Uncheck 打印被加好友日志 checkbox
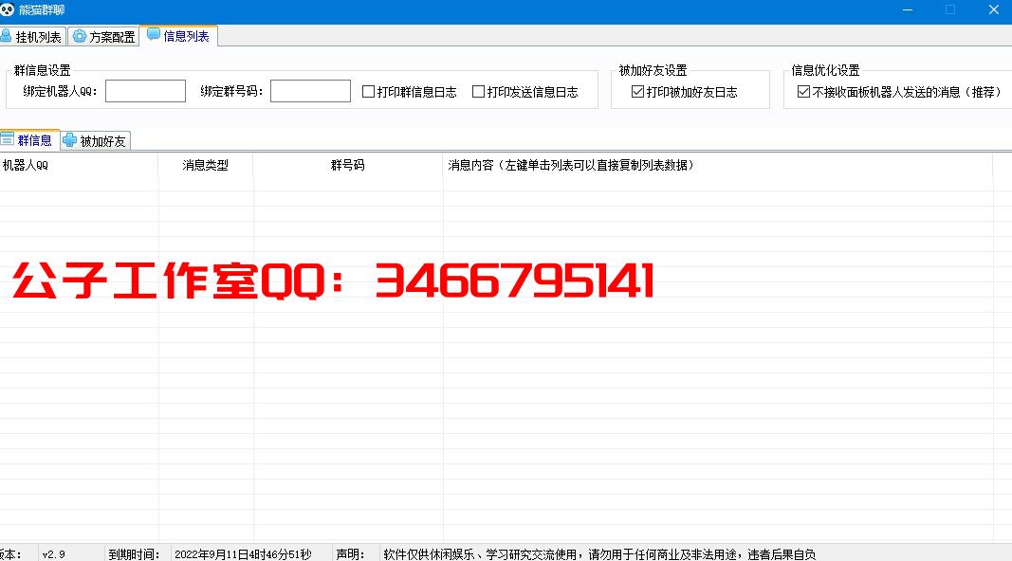 point(637,92)
